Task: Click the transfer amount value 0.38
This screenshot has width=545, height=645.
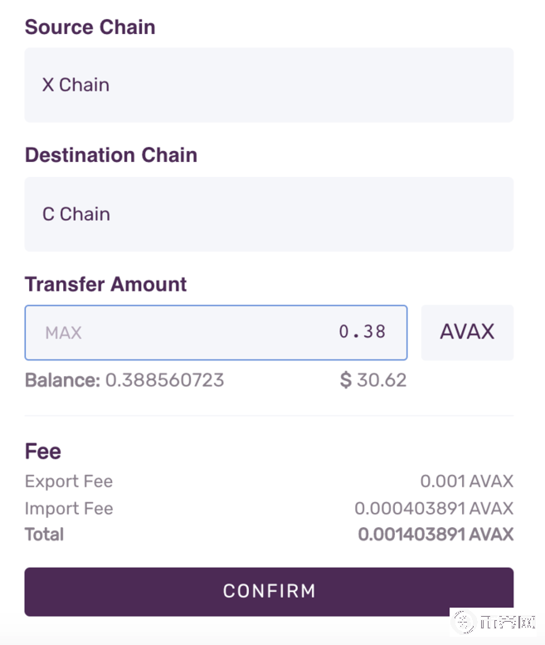Action: click(363, 332)
